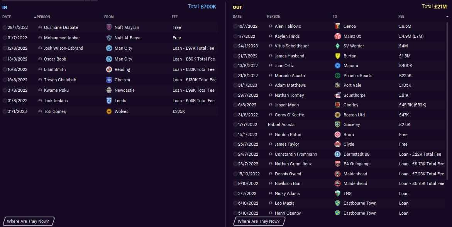The image size is (452, 227).
Task: Sort IN table by DATE column
Action: [x=7, y=17]
